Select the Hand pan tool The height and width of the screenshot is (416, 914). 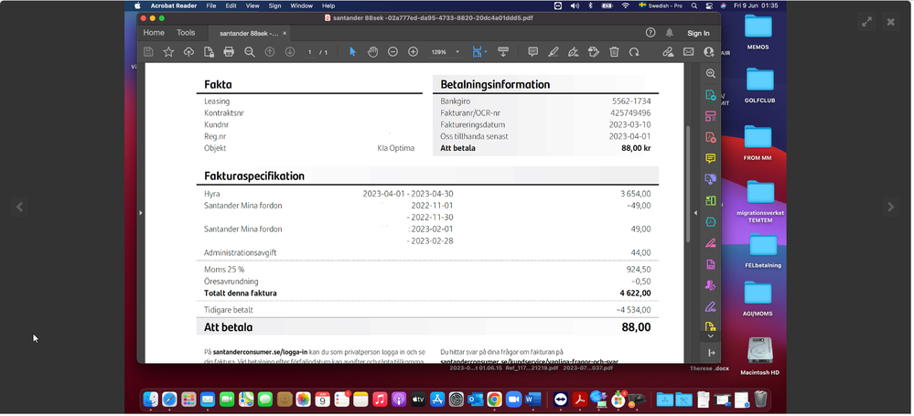[373, 52]
